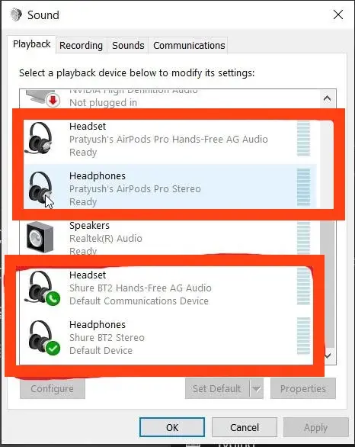Viewport: 355px width, 447px height.
Task: Select the AirPods Pro Hands-Free headset icon
Action: click(39, 138)
